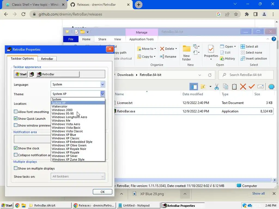The height and width of the screenshot is (209, 279).
Task: Enable Show on multiple displays
Action: pyautogui.click(x=16, y=168)
